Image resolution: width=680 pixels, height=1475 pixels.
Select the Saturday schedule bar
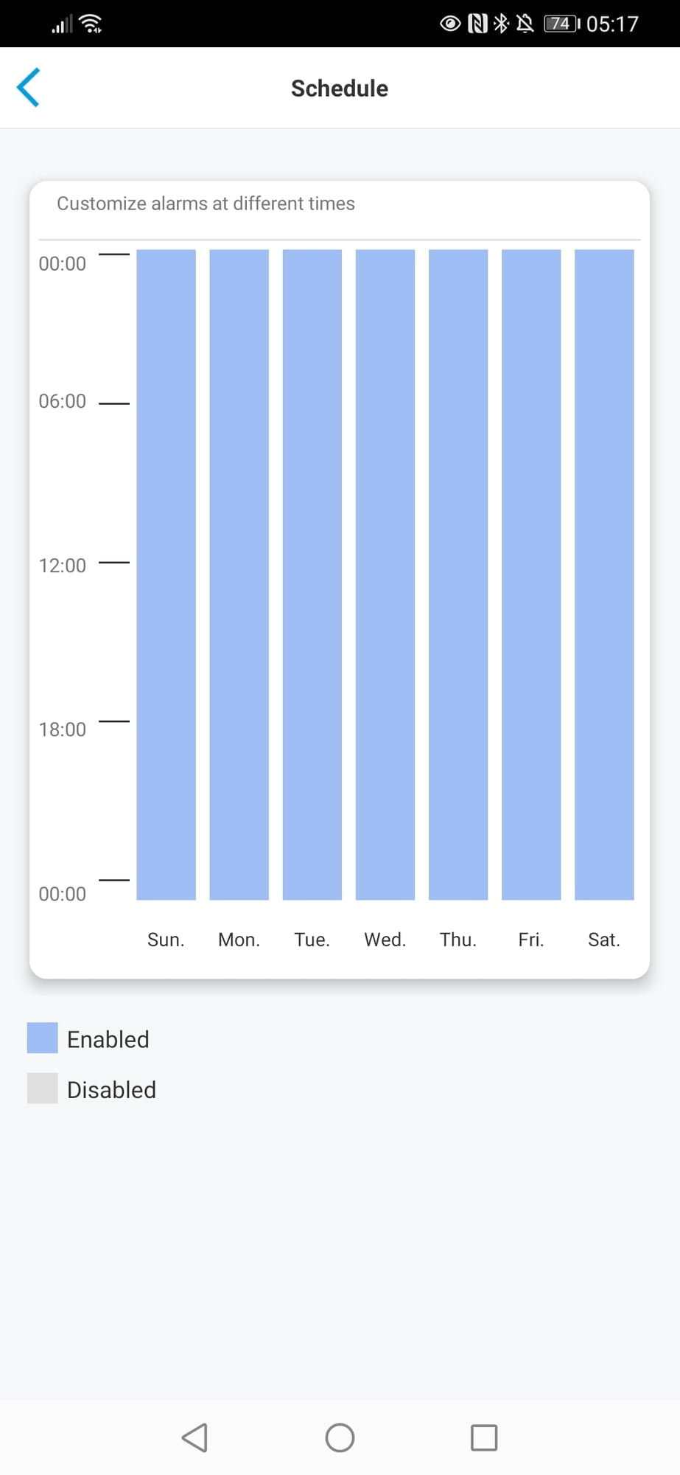(604, 575)
